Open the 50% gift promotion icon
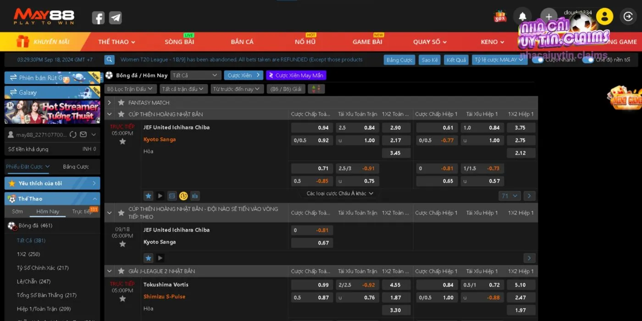This screenshot has height=321, width=642. [x=500, y=17]
